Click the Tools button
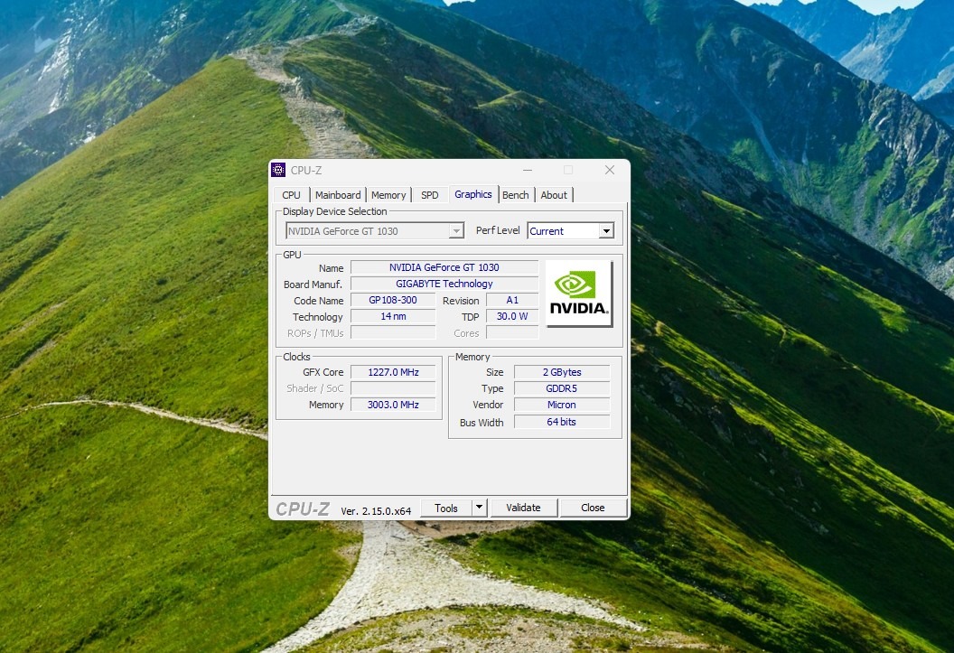 click(446, 508)
